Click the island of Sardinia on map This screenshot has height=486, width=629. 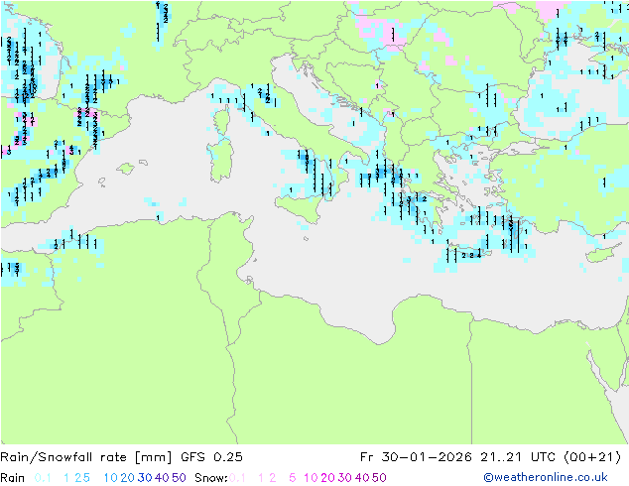pos(221,161)
